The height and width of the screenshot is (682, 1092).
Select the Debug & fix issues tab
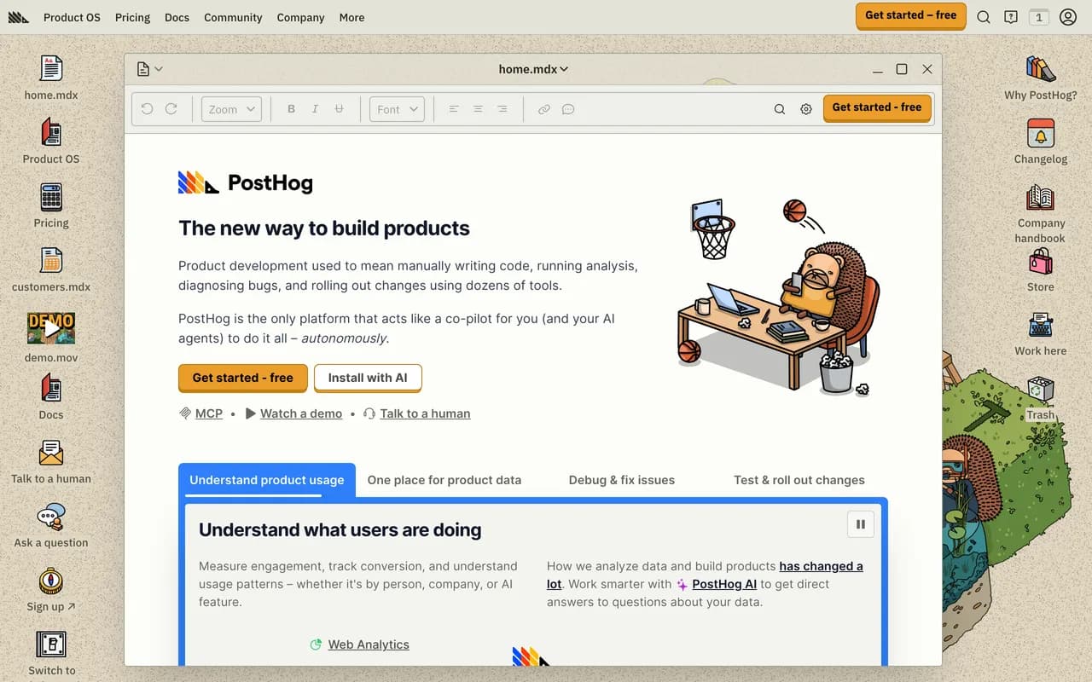point(622,480)
